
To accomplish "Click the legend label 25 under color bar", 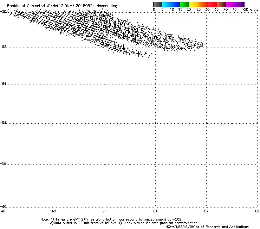I will tap(199, 10).
